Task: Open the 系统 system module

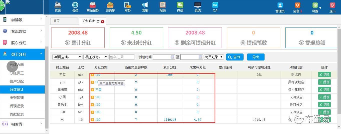Action: coord(198,7)
